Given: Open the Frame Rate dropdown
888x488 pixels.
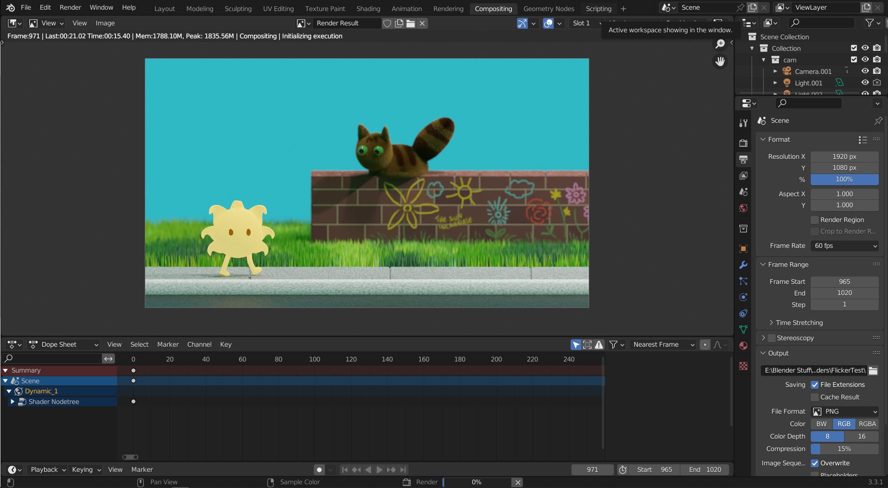Looking at the screenshot, I should [845, 246].
